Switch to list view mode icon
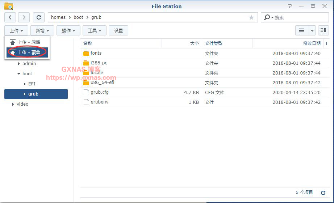The width and height of the screenshot is (334, 203). coord(302,30)
